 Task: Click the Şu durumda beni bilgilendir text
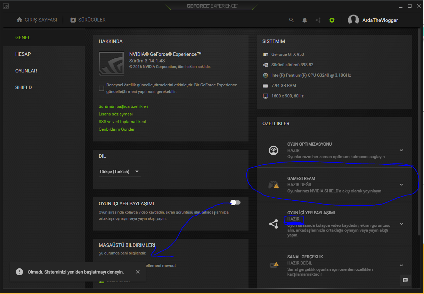[122, 253]
